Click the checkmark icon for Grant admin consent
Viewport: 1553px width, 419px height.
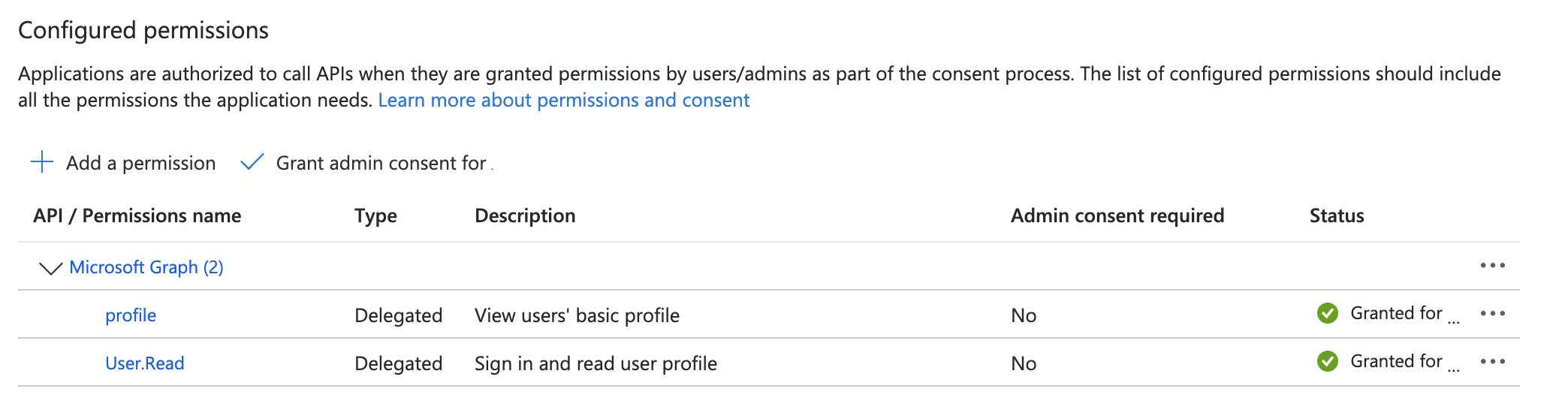(252, 162)
